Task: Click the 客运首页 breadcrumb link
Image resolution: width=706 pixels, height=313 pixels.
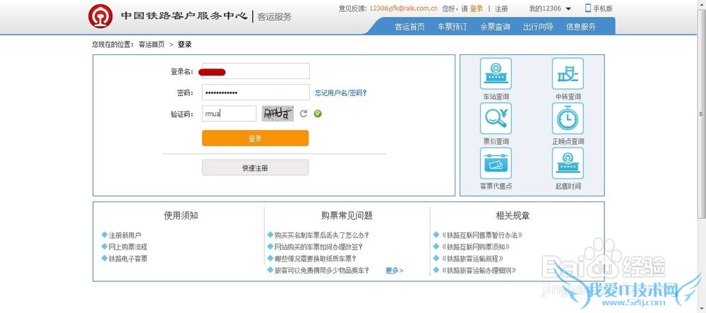Action: [x=152, y=44]
